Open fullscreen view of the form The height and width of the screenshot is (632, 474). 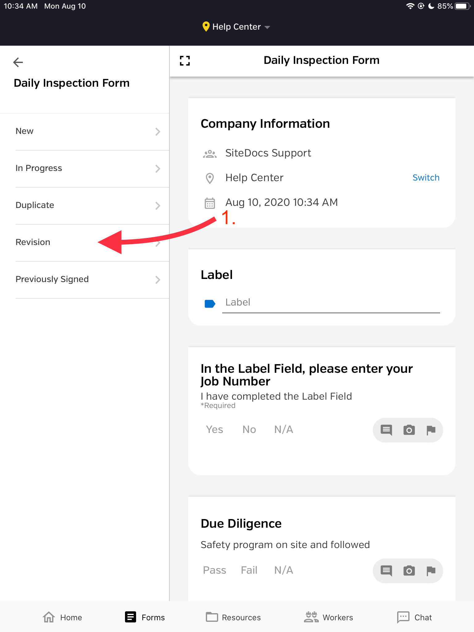pyautogui.click(x=185, y=61)
